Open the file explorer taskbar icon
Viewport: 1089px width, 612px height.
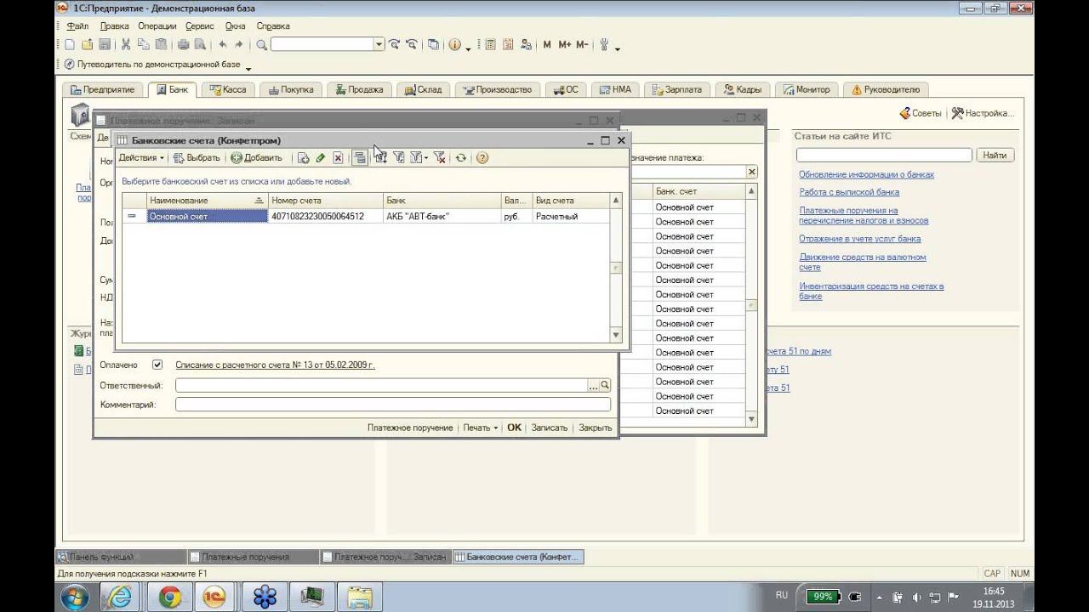pos(360,597)
